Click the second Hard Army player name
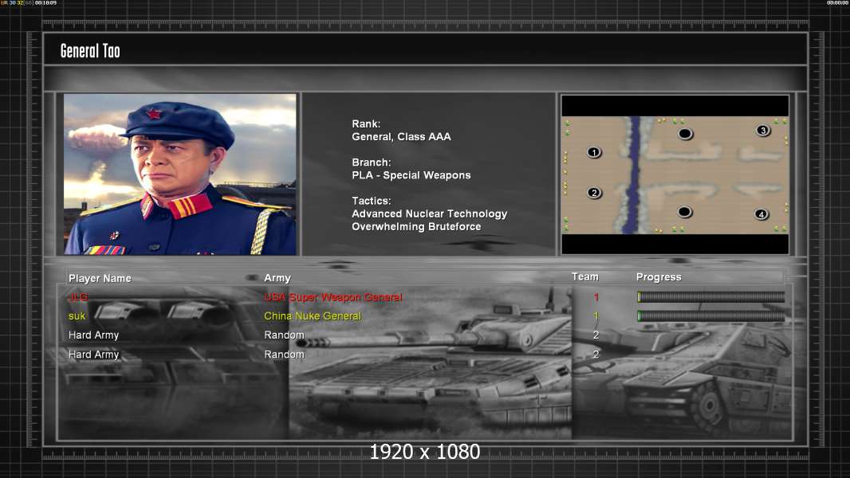Screen dimensions: 850x478 coord(94,354)
